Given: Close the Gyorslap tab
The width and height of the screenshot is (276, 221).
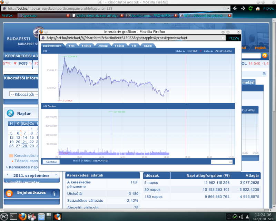Looking at the screenshot, I should [x=68, y=16].
